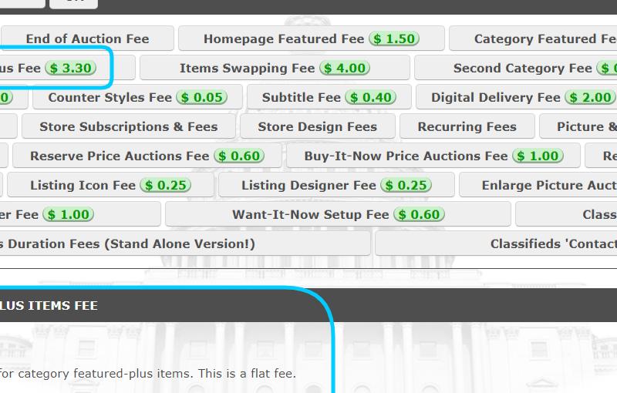The image size is (617, 393).
Task: Click the $ 0.05 price badge
Action: tap(202, 97)
